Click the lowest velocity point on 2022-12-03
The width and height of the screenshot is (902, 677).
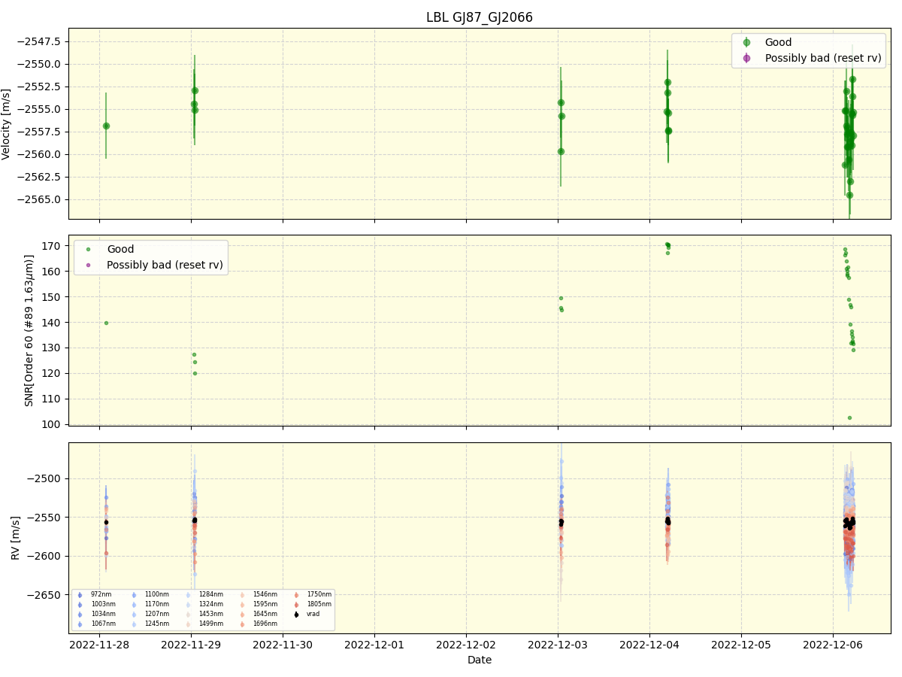click(561, 151)
